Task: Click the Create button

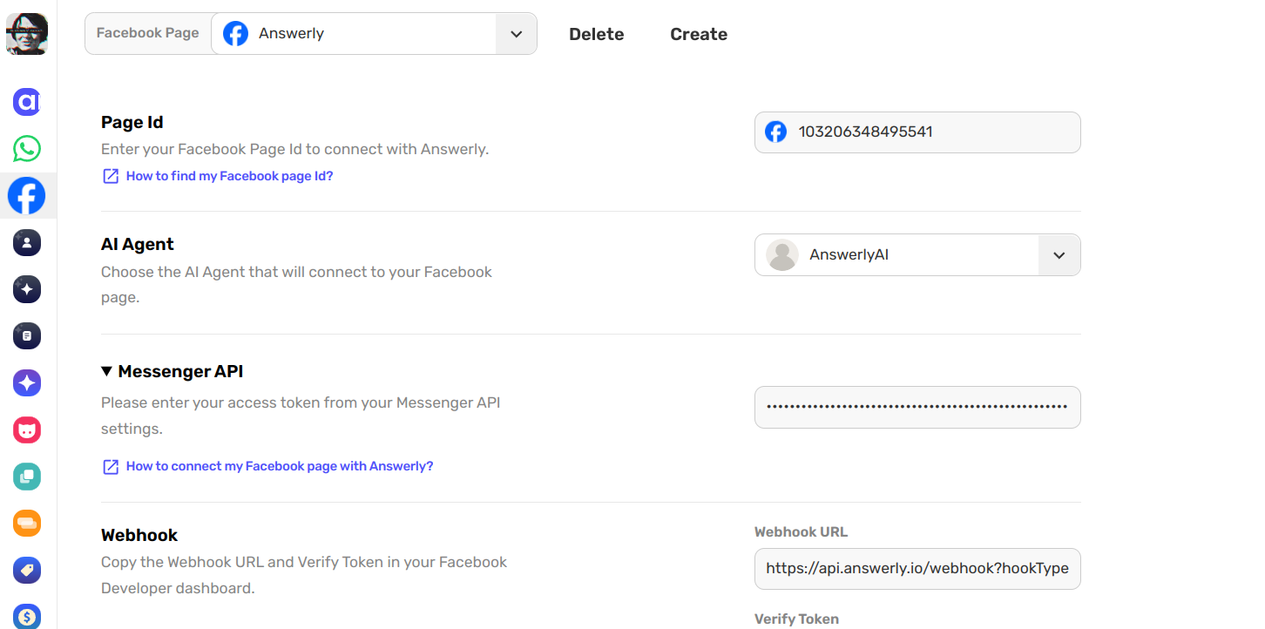Action: pos(699,34)
